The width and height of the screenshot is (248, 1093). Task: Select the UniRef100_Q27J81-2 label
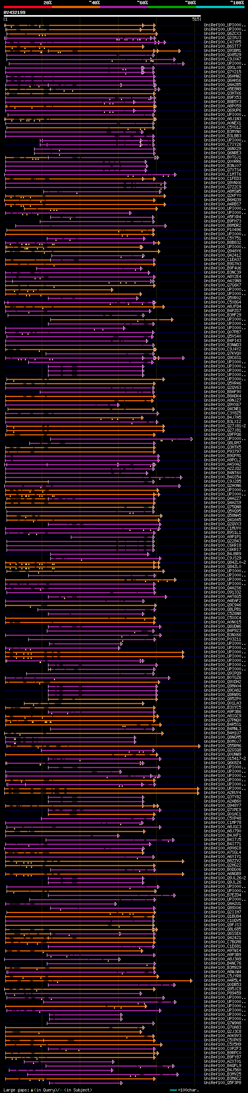(x=225, y=426)
